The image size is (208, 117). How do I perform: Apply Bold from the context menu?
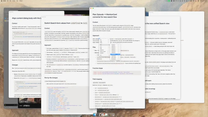tap(104, 47)
